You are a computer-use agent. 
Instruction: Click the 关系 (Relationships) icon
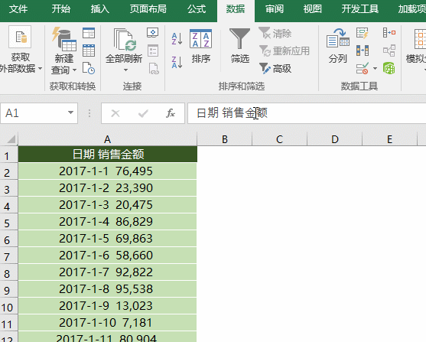tap(389, 50)
